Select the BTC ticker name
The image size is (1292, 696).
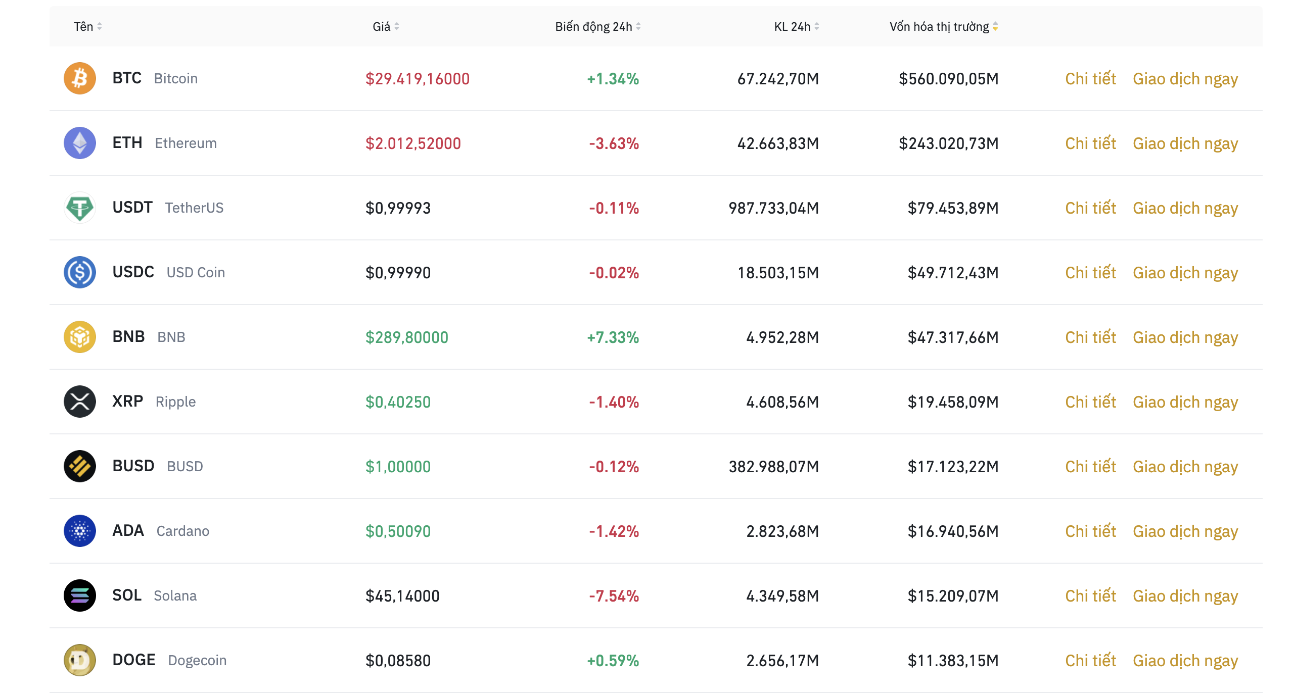(127, 78)
